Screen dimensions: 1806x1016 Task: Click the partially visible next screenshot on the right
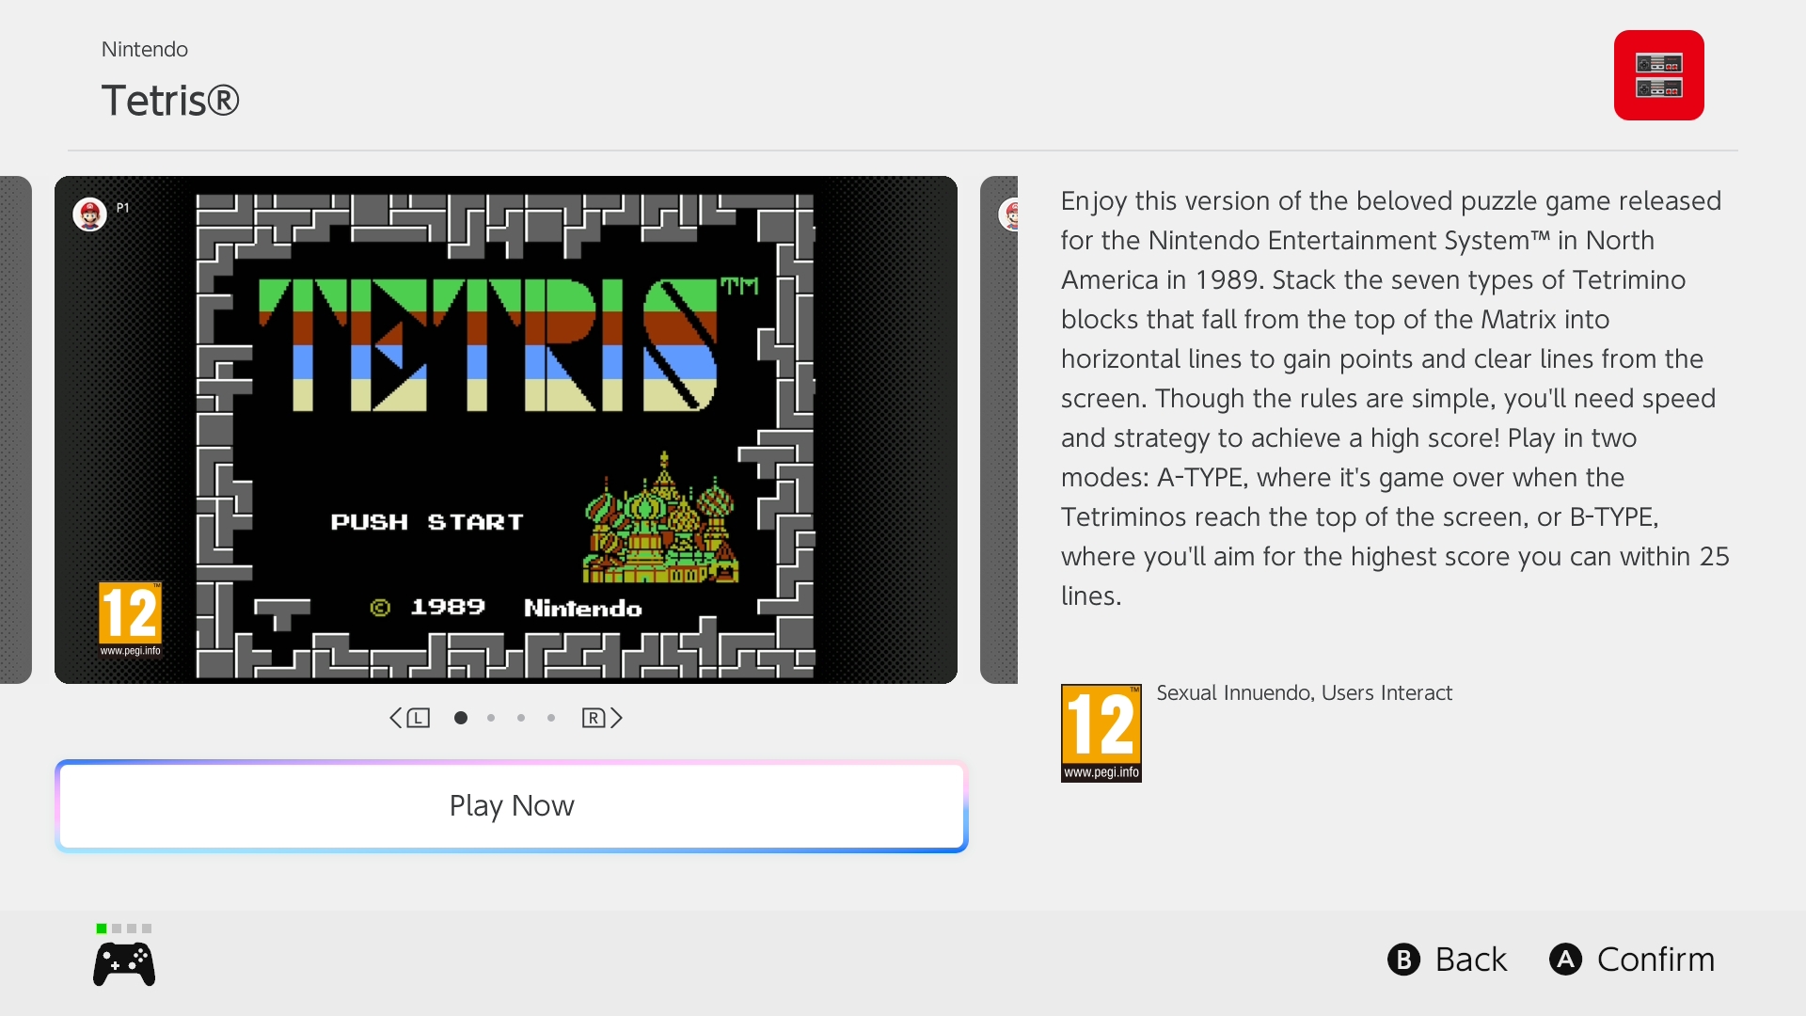pyautogui.click(x=999, y=430)
